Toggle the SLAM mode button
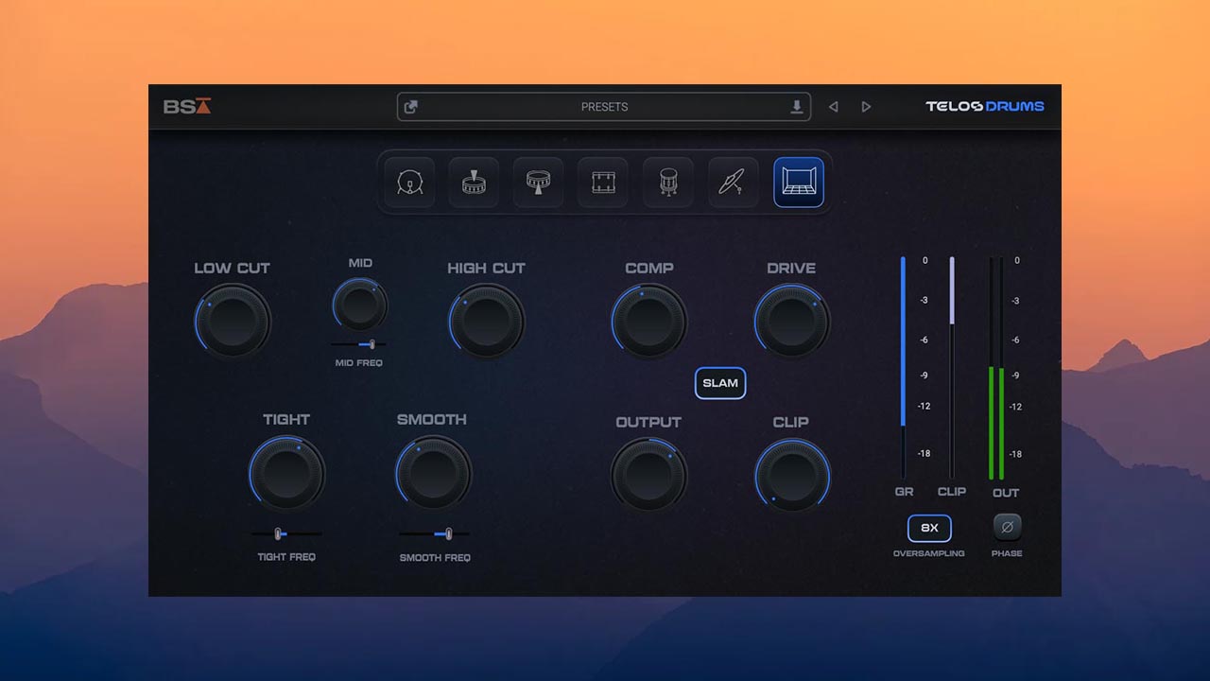The height and width of the screenshot is (681, 1210). (x=720, y=383)
